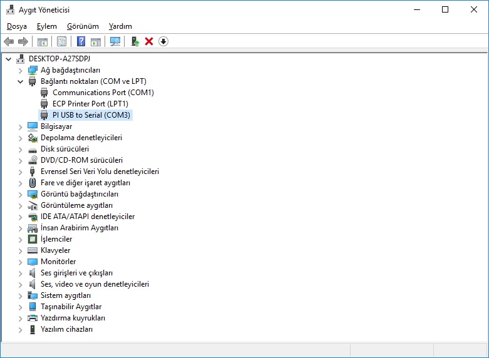
Task: Click the DVD/CD-ROM sürücüleri disc icon
Action: click(x=33, y=160)
